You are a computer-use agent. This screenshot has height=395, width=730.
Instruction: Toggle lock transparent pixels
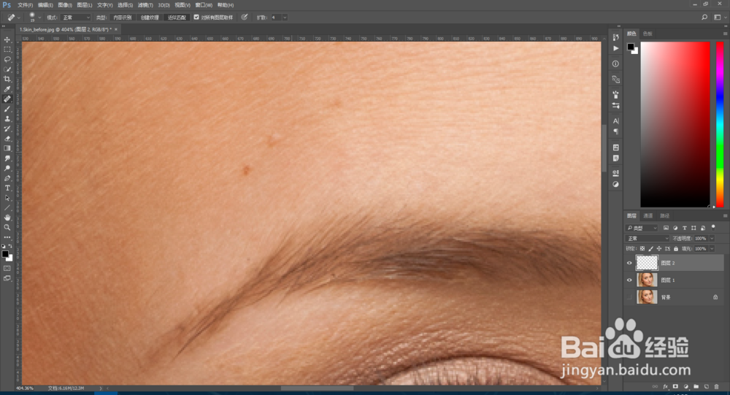click(642, 249)
